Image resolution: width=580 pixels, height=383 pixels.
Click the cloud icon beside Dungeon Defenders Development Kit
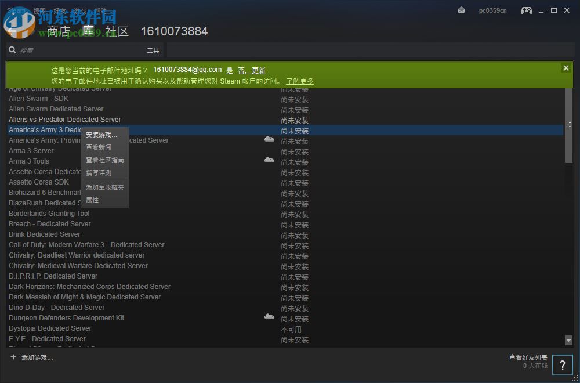pos(269,316)
